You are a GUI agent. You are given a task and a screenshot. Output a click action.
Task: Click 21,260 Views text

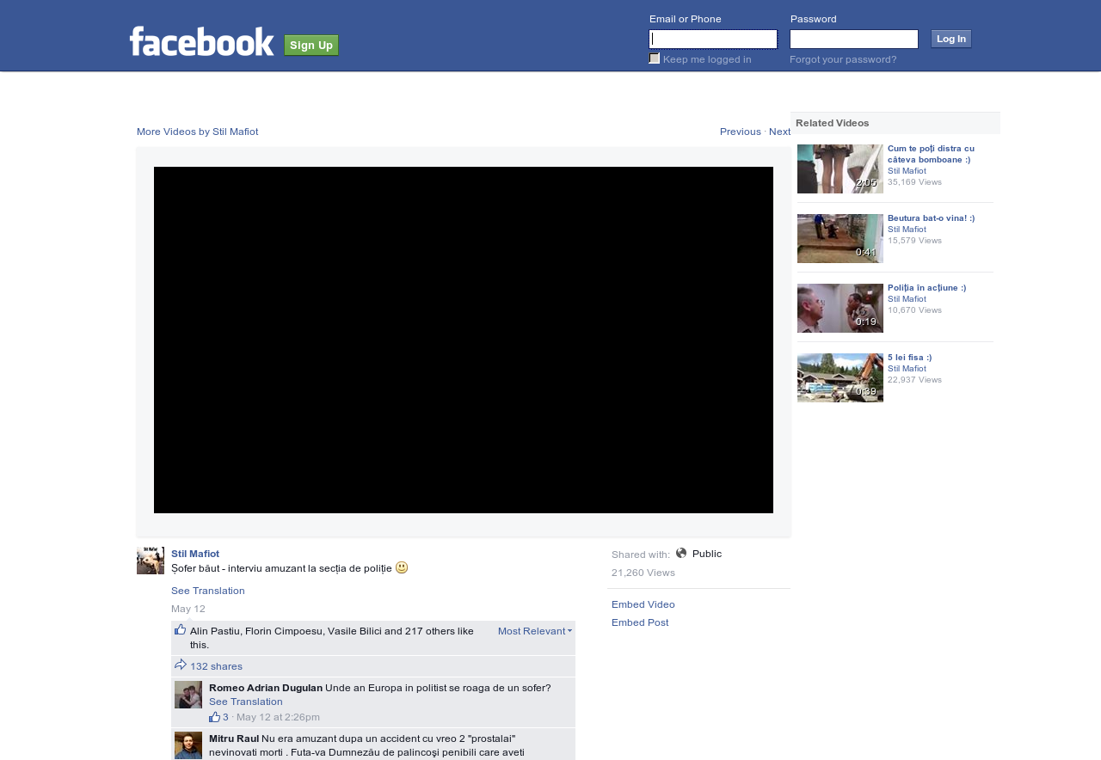click(x=643, y=573)
